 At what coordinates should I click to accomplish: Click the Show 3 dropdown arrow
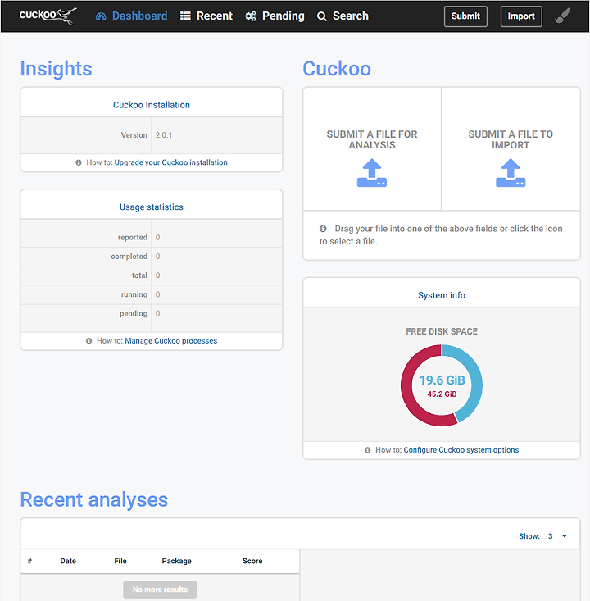[x=565, y=536]
